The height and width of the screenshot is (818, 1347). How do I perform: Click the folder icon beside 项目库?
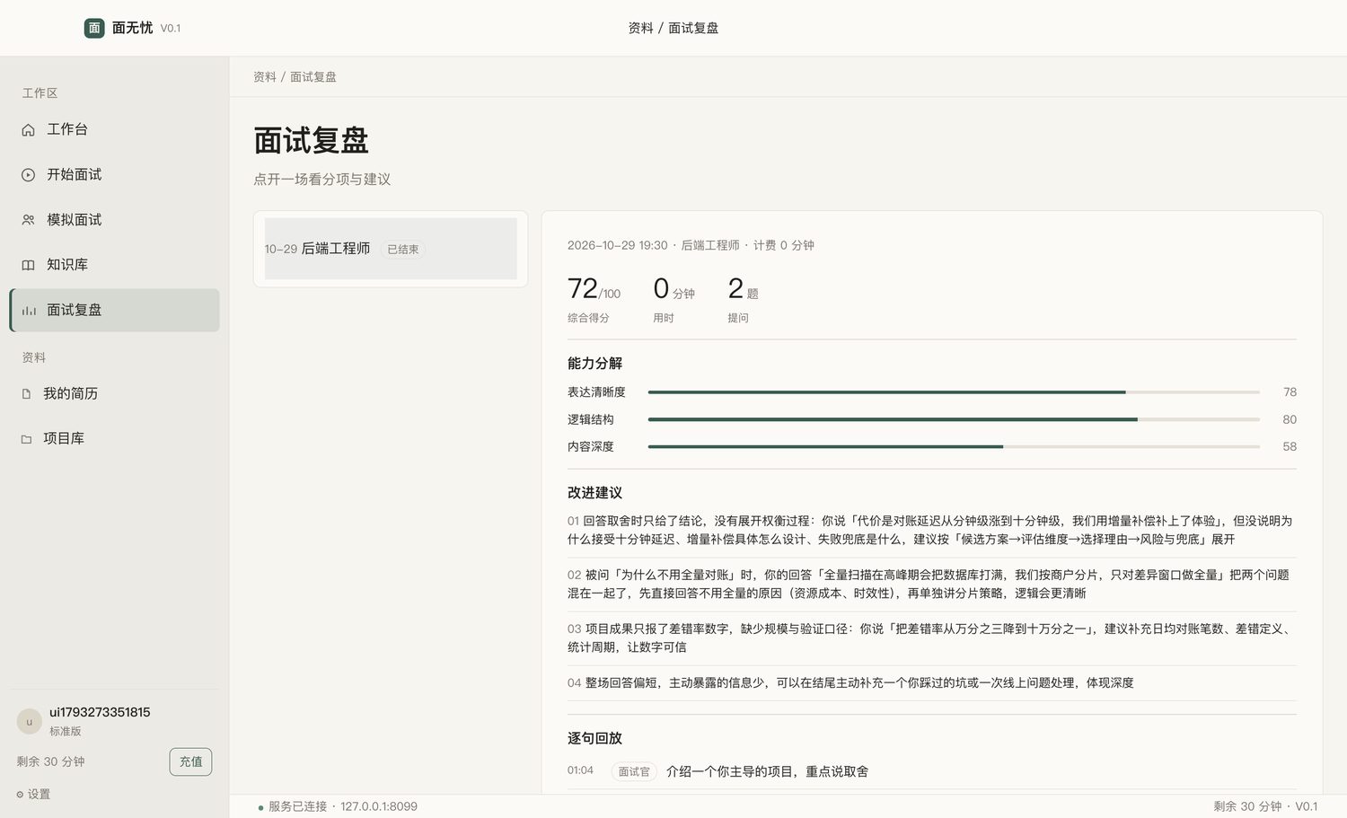(26, 439)
